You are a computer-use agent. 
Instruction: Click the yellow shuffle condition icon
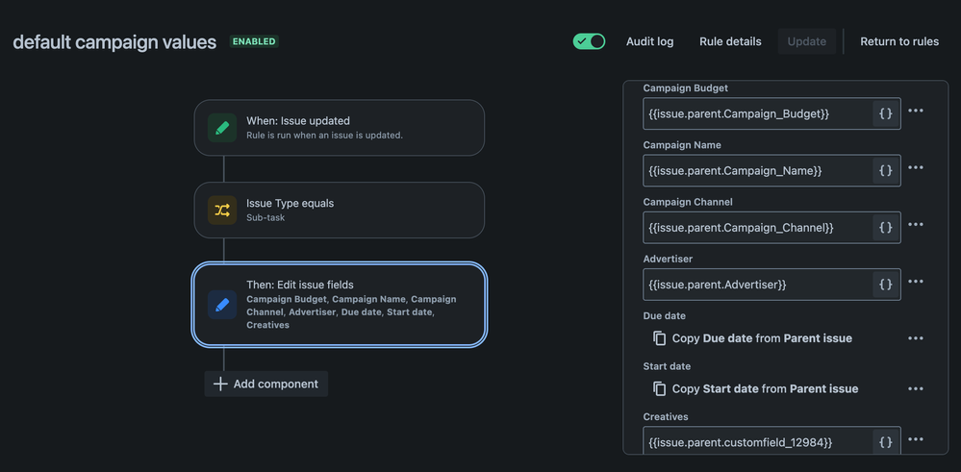(222, 210)
